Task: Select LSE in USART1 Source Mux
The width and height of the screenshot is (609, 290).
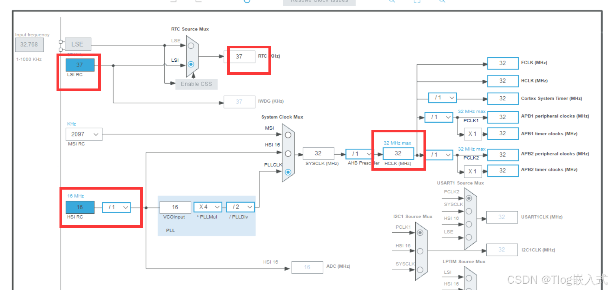Action: point(469,237)
